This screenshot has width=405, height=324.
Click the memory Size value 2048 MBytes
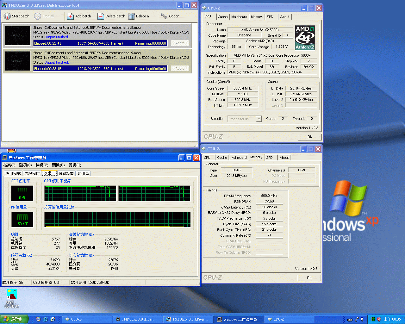point(236,176)
